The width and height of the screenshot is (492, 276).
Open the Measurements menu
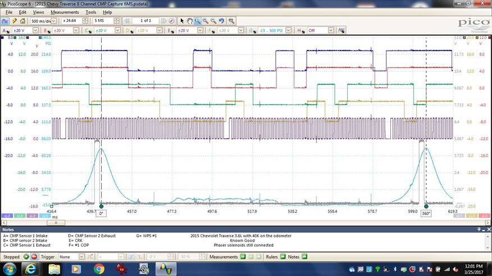[65, 12]
